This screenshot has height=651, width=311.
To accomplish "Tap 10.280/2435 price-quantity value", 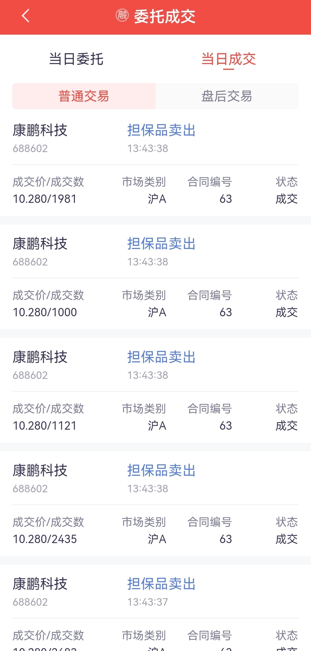I will pyautogui.click(x=45, y=539).
